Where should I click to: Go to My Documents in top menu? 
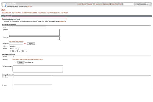point(98,4)
